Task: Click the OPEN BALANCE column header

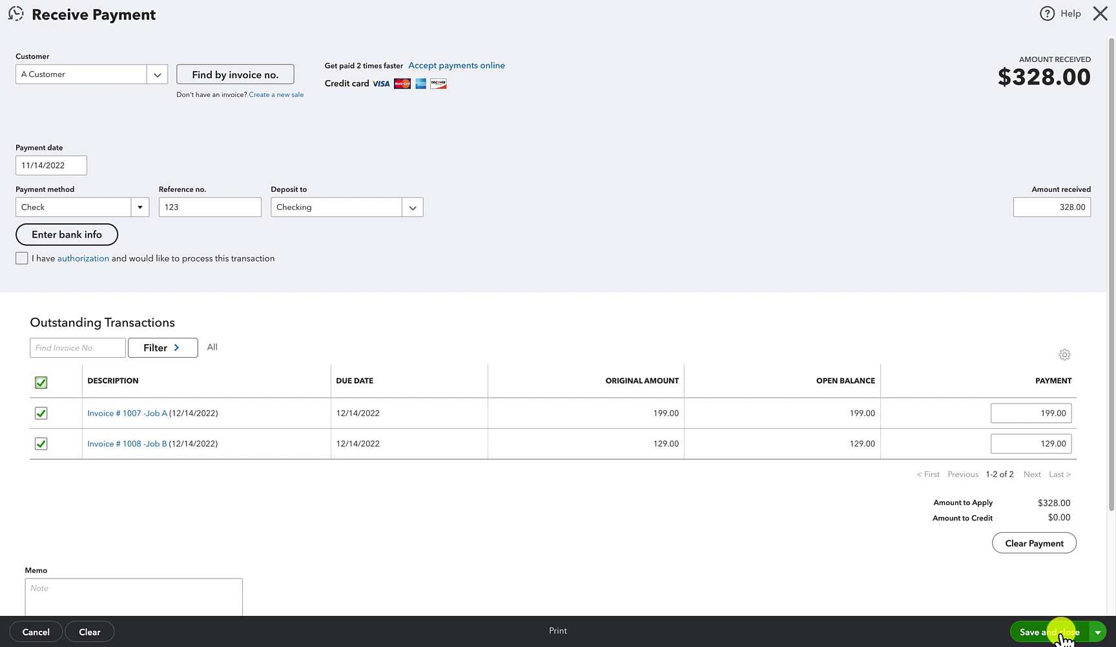Action: (x=845, y=381)
